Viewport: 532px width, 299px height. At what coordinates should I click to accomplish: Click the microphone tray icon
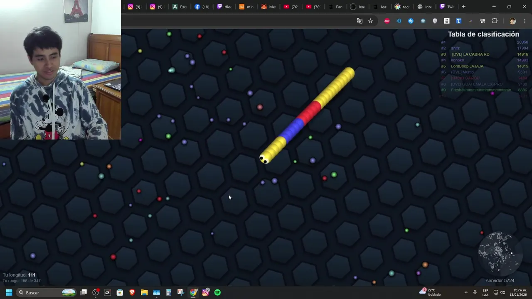click(x=475, y=292)
